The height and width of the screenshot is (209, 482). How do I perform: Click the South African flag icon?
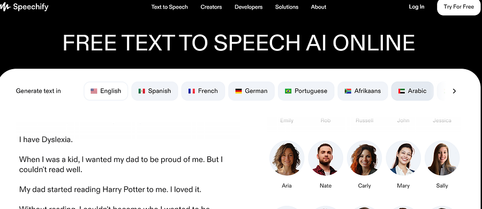[x=348, y=91]
